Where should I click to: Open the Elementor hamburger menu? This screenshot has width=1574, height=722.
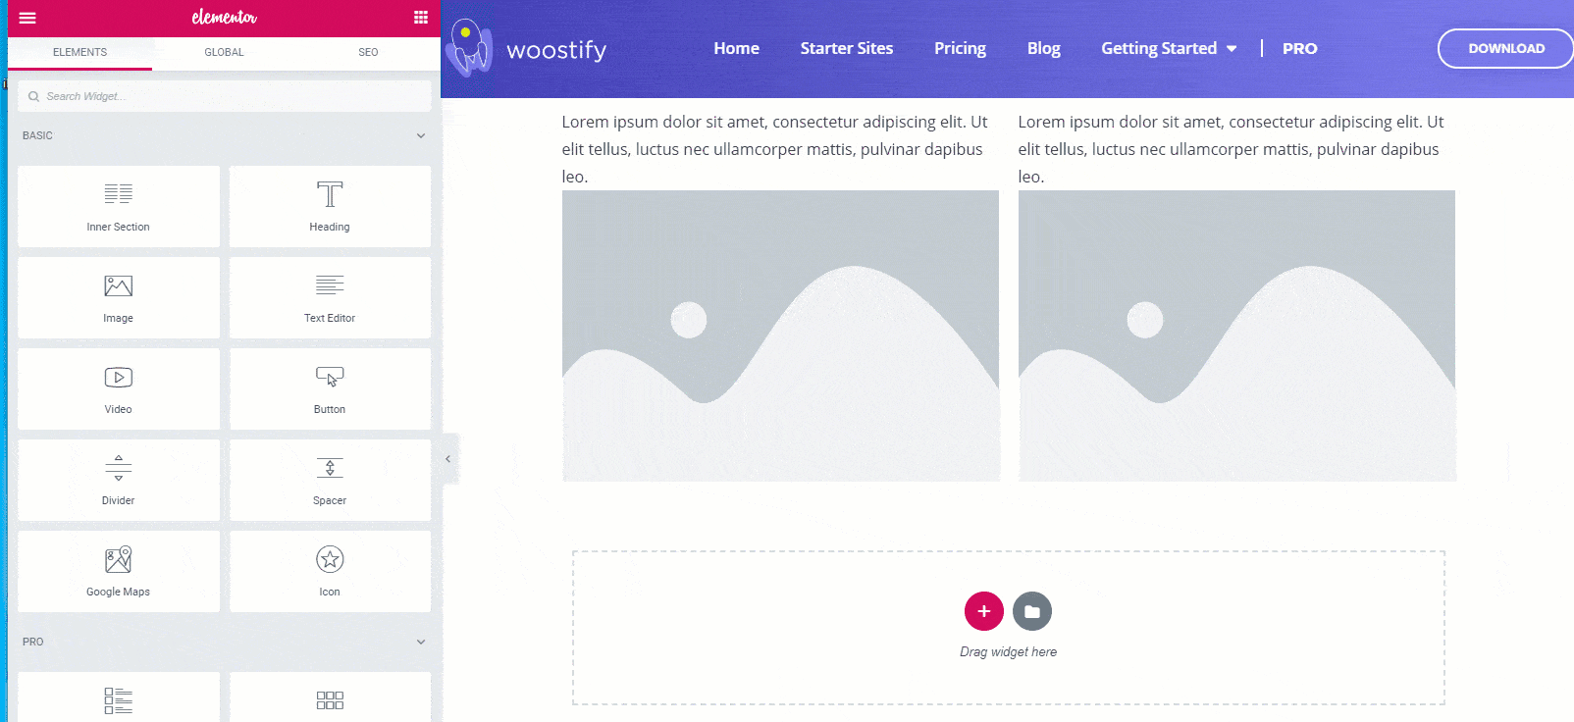pyautogui.click(x=27, y=18)
